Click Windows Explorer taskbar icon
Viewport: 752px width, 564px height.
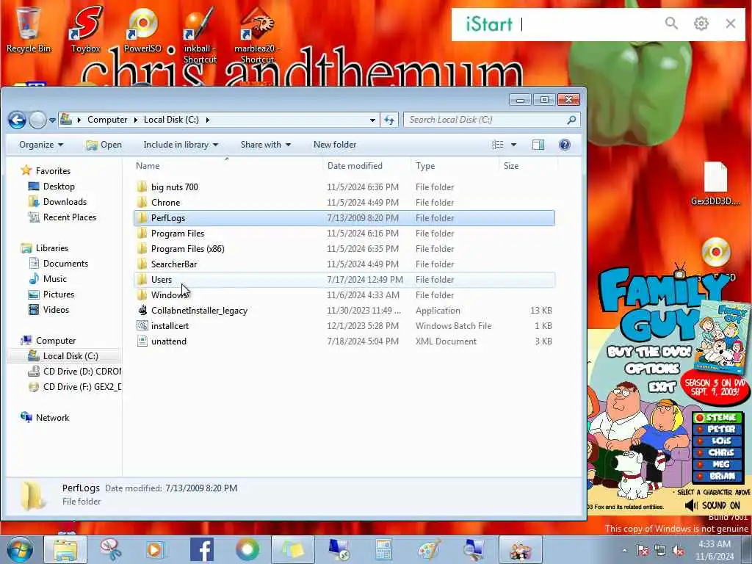[x=65, y=549]
